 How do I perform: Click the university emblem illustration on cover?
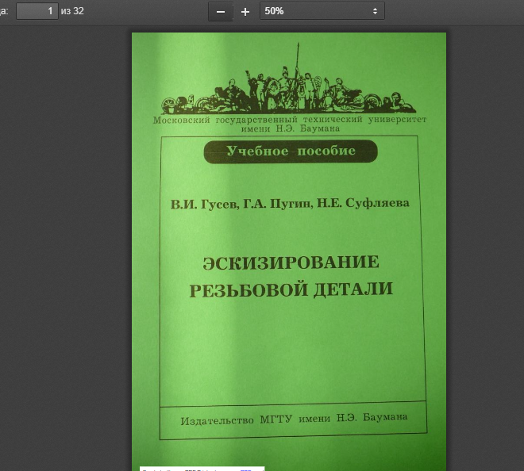pos(290,78)
